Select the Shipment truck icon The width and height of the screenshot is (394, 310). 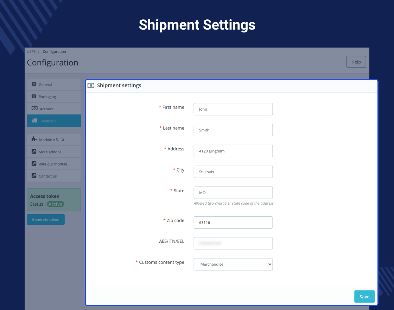[34, 121]
